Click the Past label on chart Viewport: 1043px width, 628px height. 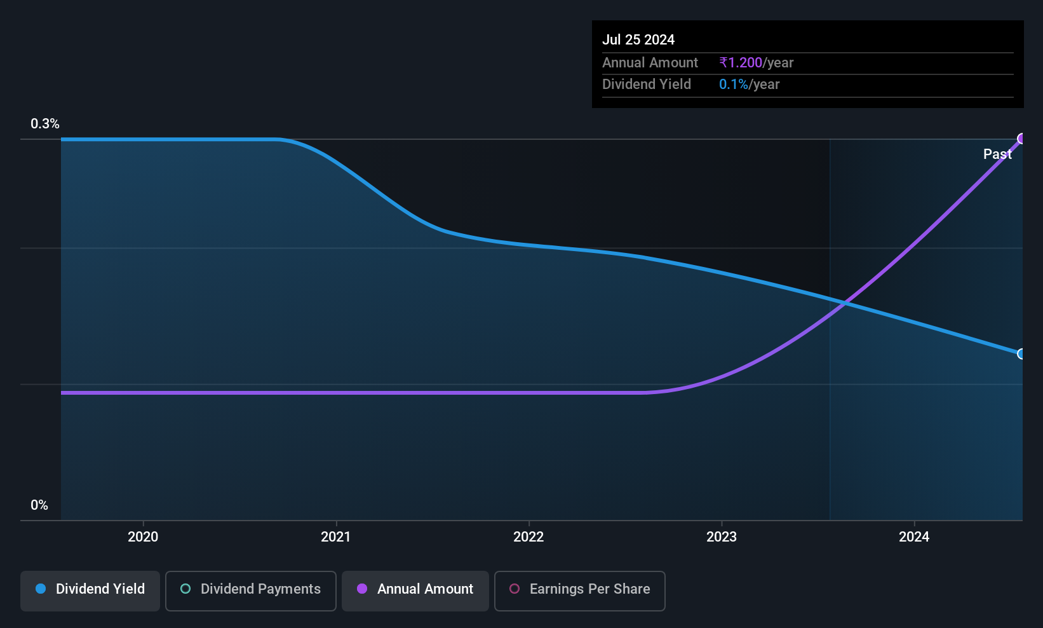point(997,154)
